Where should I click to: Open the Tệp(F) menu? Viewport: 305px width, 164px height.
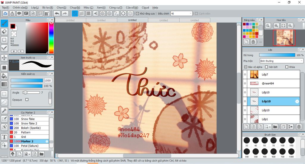5,7
